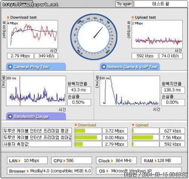Click the speedometer gauge dial
This screenshot has height=179, width=189.
pos(94,37)
